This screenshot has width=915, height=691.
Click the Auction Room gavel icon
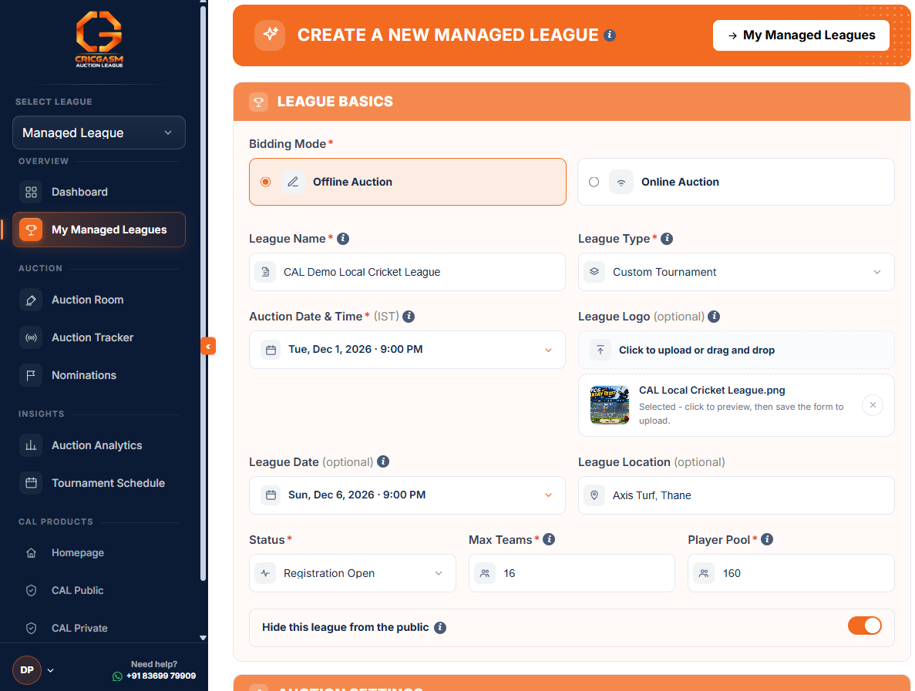31,300
